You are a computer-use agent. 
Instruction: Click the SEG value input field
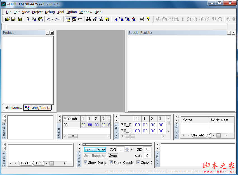147,149
